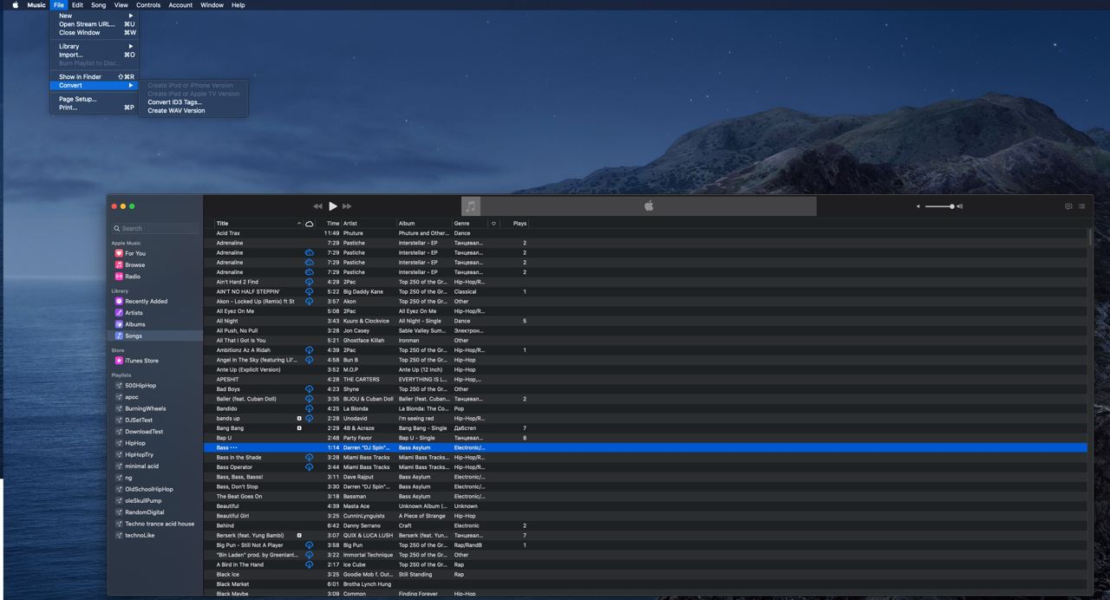Open the Techno trance acid house playlist
This screenshot has height=600, width=1110.
coord(160,524)
